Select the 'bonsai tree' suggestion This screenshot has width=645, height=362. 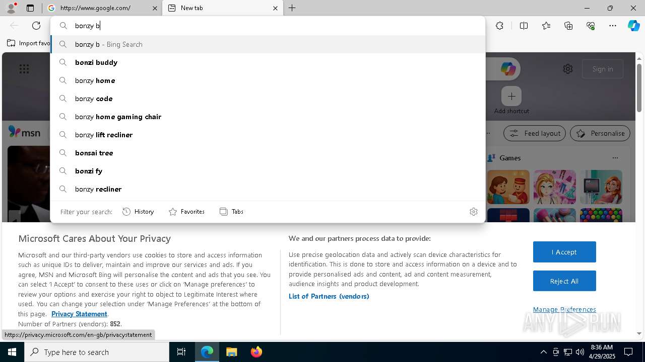[x=268, y=153]
